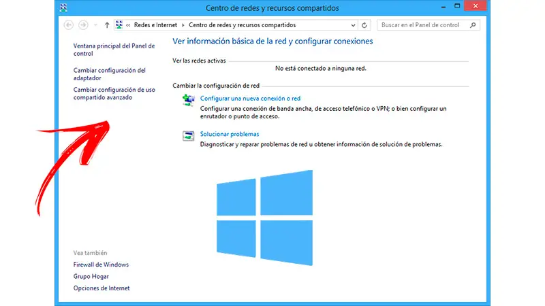The width and height of the screenshot is (545, 306).
Task: Open 'Cambiar configuración del adaptador'
Action: point(110,74)
